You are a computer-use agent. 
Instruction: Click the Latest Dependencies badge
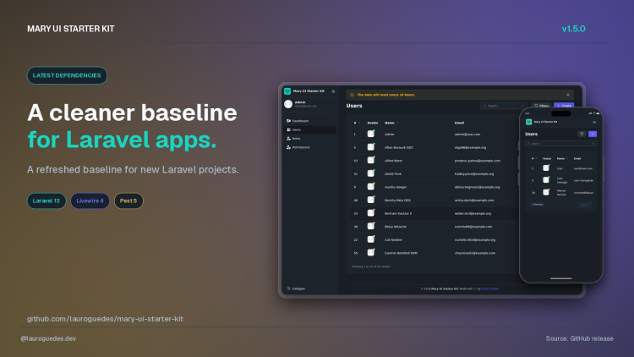67,75
